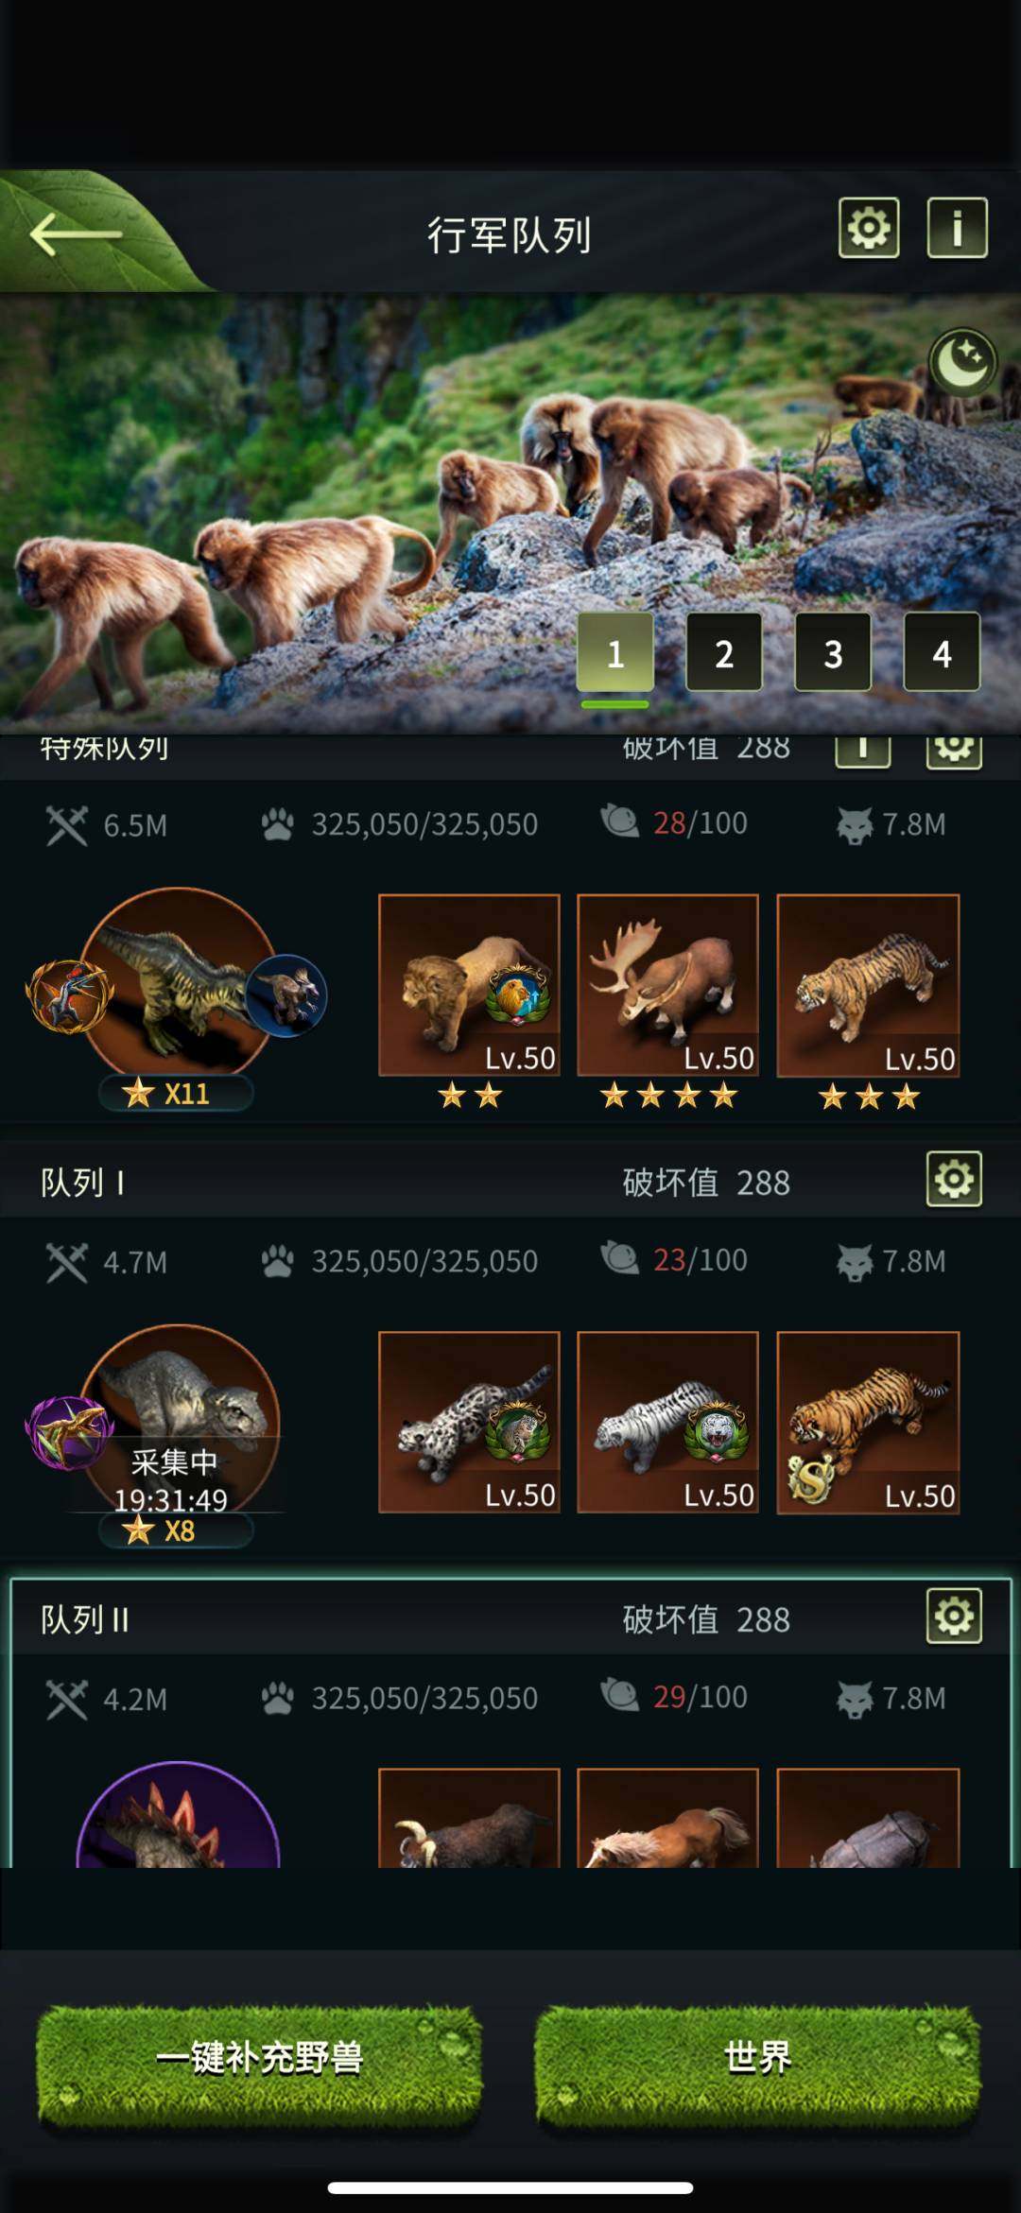Select the four-star moose Lv.50 card
Screen dimensions: 1021x2213
tap(668, 985)
